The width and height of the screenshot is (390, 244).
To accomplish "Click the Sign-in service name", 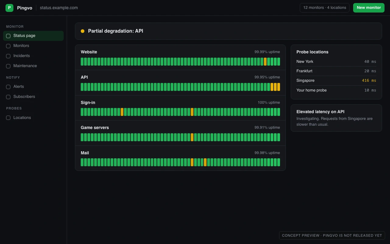I will pyautogui.click(x=88, y=102).
